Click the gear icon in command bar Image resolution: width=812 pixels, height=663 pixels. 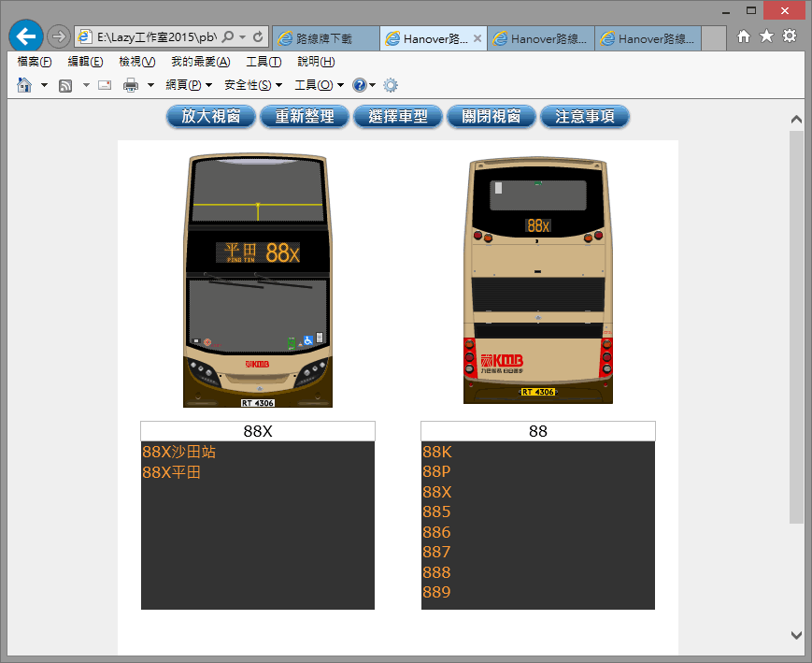(391, 85)
